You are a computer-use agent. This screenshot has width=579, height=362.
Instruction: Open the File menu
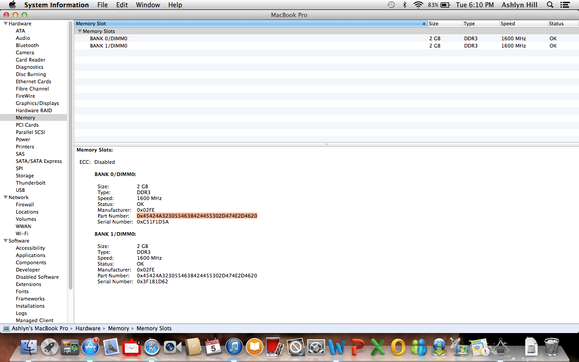(x=103, y=5)
